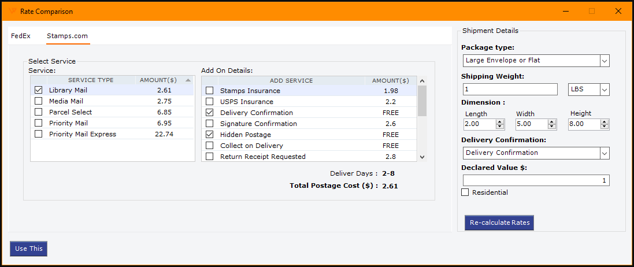This screenshot has height=267, width=634.
Task: Increase the Height dimension spinner
Action: 604,121
